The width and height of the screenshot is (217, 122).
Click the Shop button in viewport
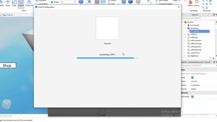8,65
